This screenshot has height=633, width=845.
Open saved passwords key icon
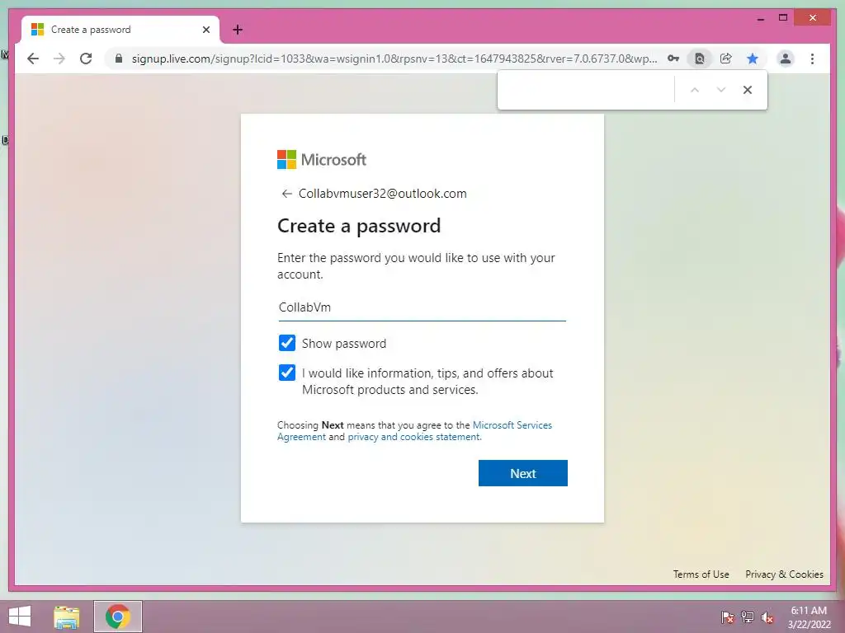(673, 59)
